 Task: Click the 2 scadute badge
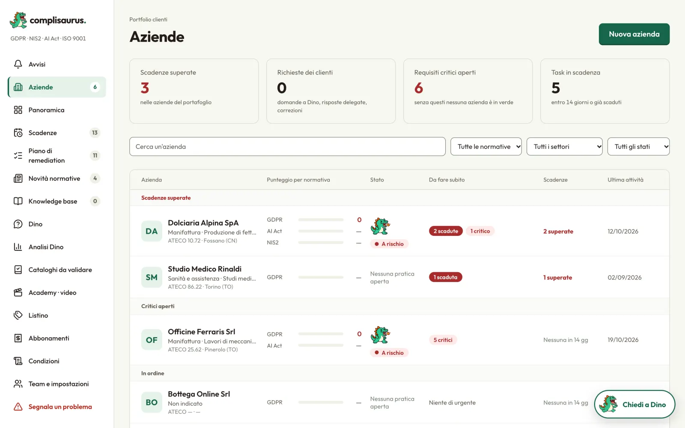coord(446,231)
